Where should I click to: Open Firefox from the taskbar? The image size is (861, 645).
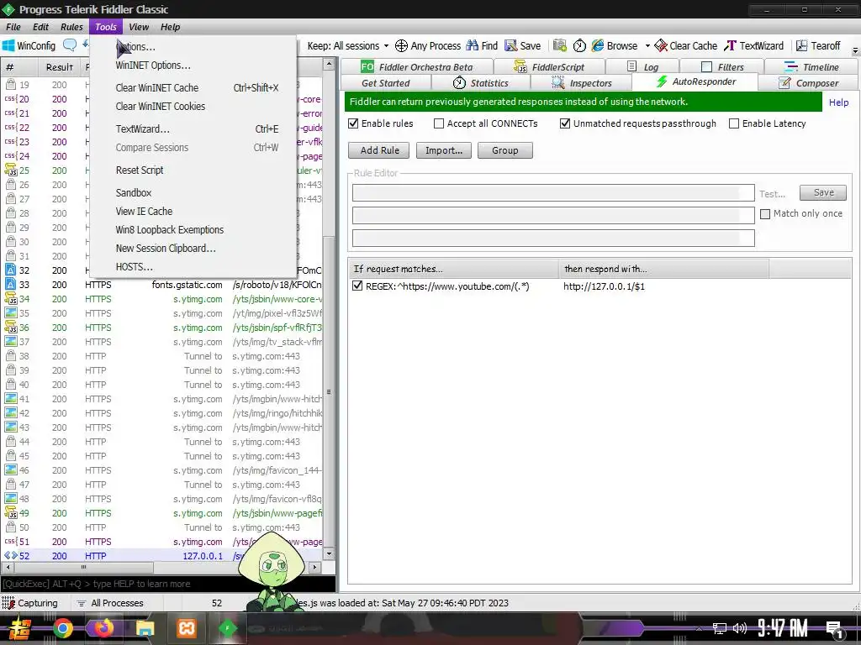pyautogui.click(x=103, y=628)
